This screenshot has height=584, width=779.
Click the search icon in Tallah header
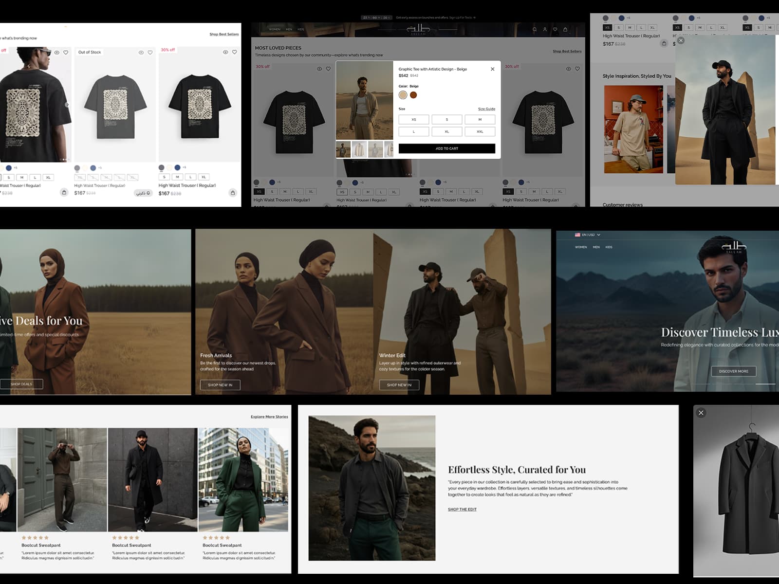[535, 30]
